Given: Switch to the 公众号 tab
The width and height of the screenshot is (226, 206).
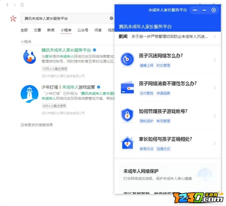Looking at the screenshot, I should pos(83,30).
